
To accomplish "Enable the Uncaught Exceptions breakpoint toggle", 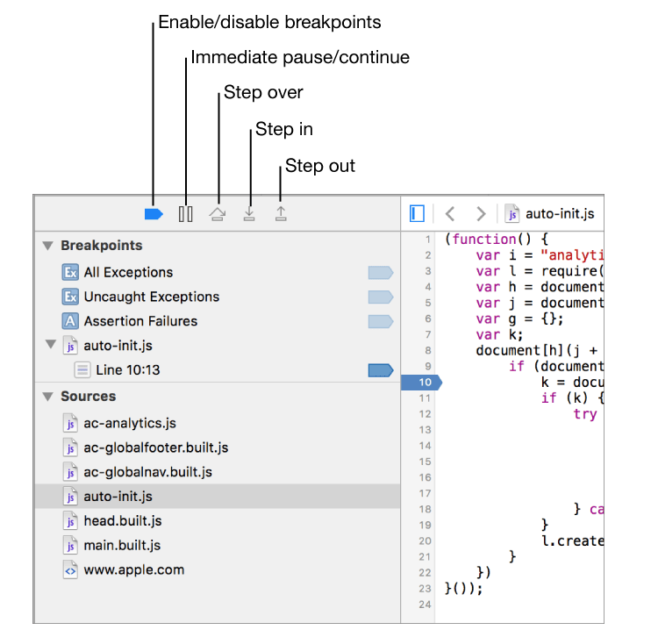I will coord(380,297).
